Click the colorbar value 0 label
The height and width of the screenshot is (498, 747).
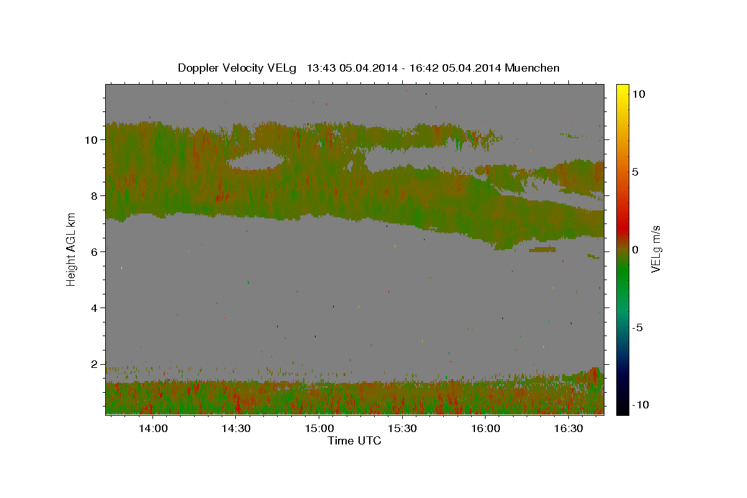tap(636, 250)
